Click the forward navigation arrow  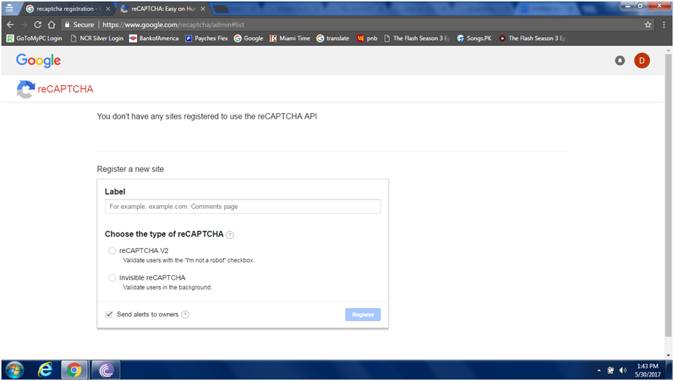(24, 24)
